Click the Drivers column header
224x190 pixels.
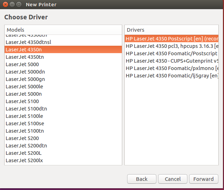(x=172, y=30)
